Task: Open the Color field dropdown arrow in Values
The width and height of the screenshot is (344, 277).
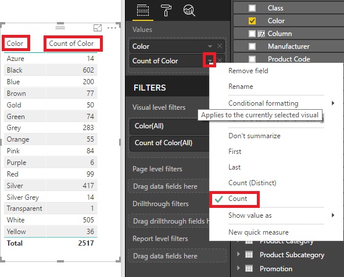Action: coord(210,46)
